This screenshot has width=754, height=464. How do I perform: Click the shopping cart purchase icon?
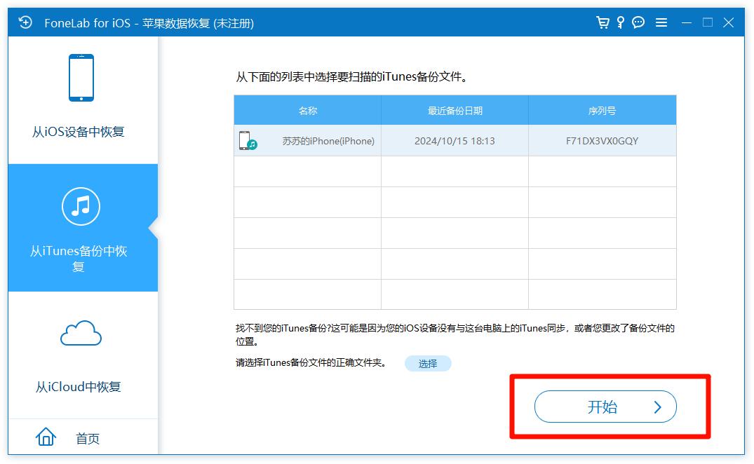[602, 22]
